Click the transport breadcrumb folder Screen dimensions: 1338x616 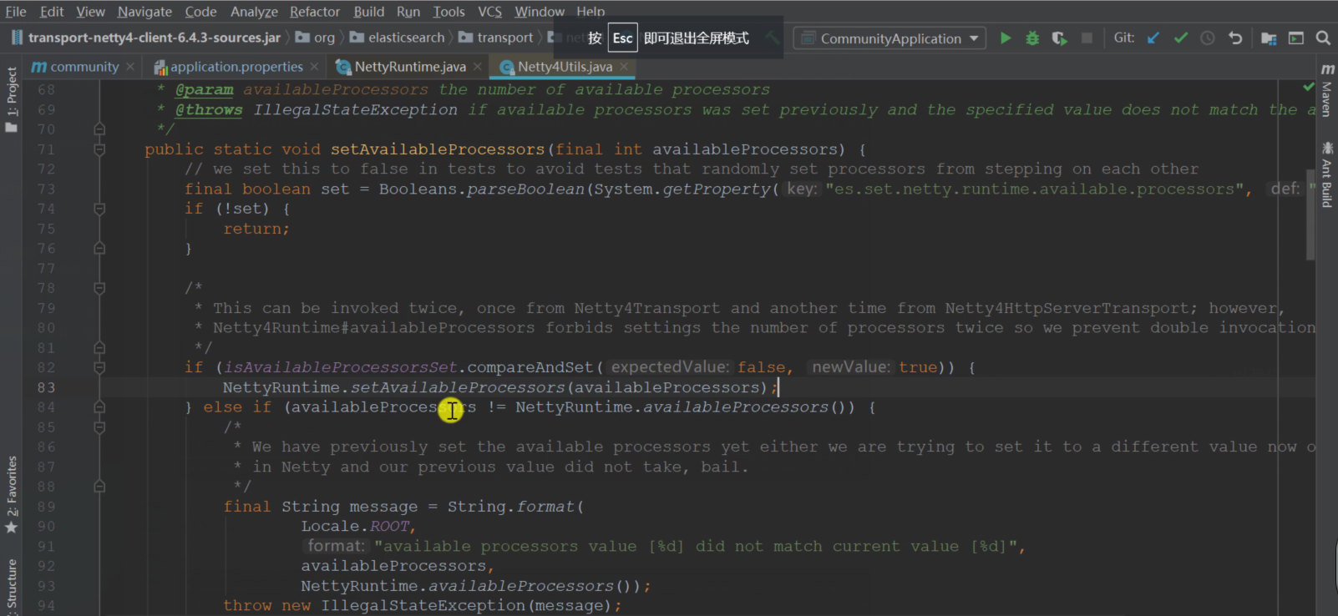coord(496,38)
